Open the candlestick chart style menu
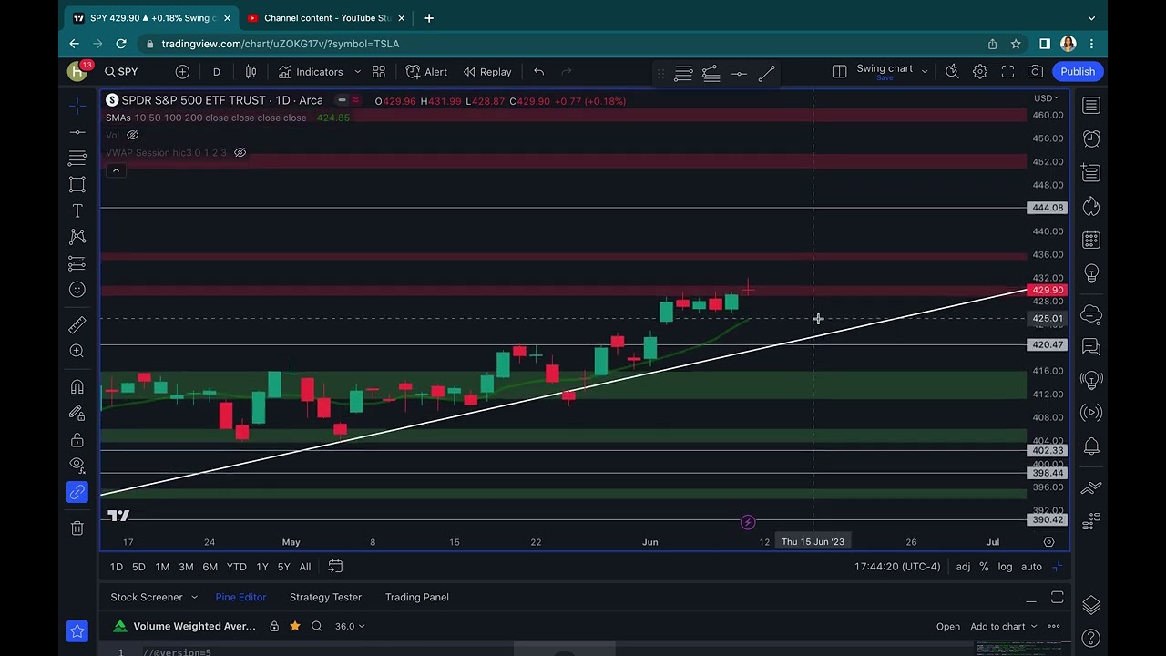 coord(251,72)
